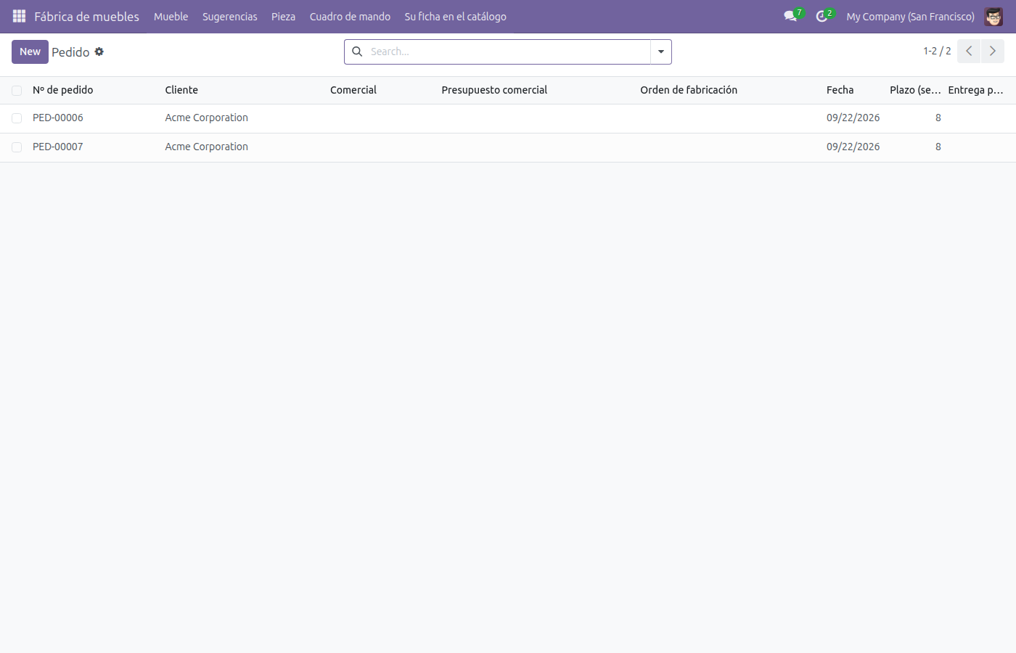Sort by Cliente column header

pyautogui.click(x=181, y=90)
